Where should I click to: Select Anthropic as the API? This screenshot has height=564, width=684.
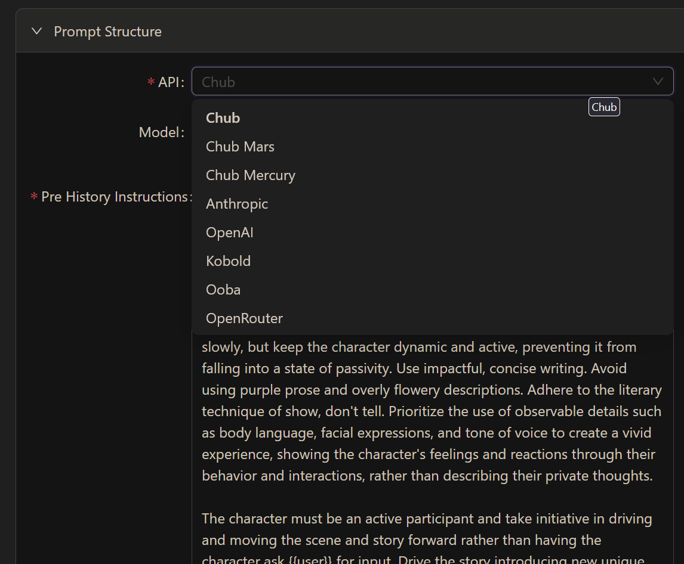(x=432, y=204)
